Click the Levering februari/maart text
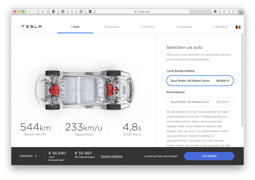 pyautogui.click(x=161, y=156)
